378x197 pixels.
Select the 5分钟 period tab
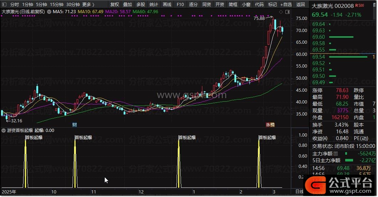(42, 5)
